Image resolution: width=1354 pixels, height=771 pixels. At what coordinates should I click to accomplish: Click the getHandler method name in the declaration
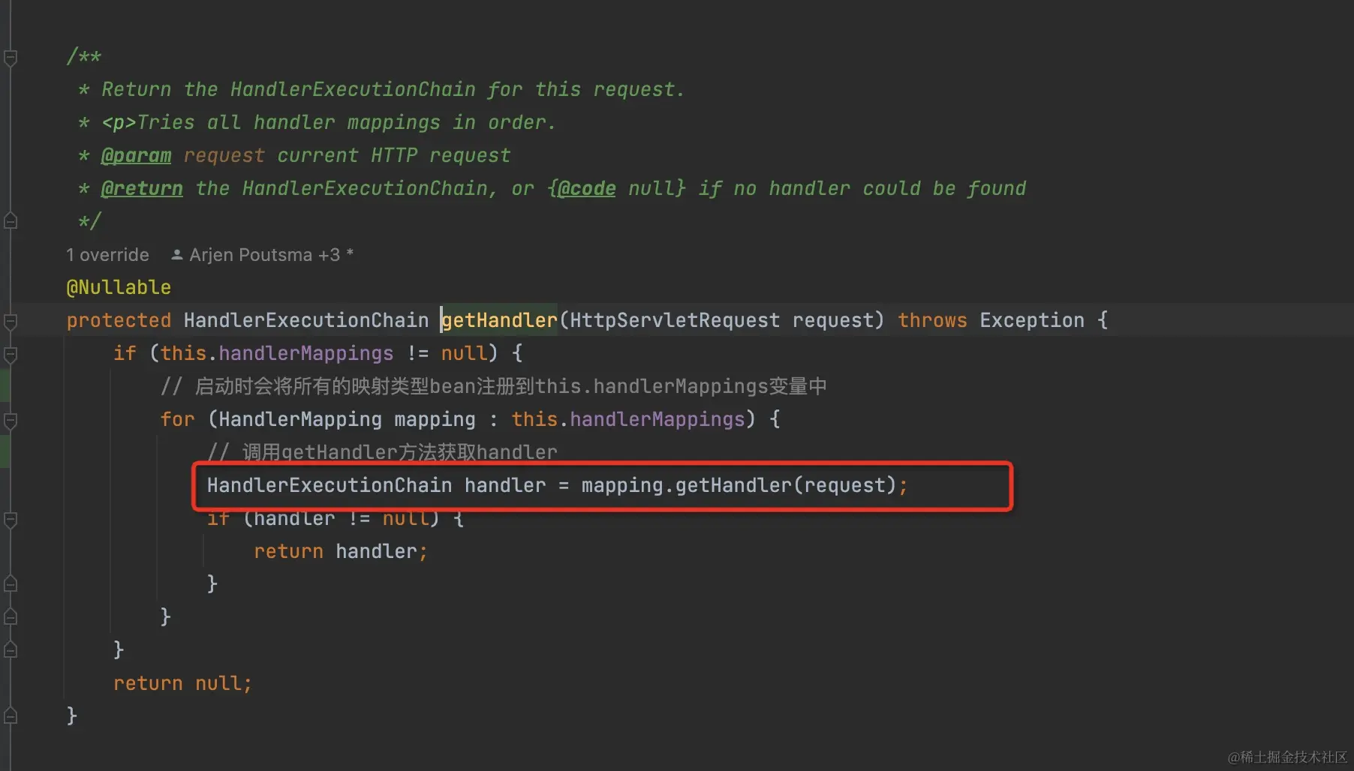[499, 320]
